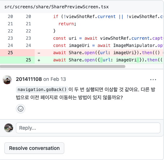The width and height of the screenshot is (164, 160).
Task: Click the 'if (!viewShotRef.current' code on line 20
Action: tap(84, 17)
